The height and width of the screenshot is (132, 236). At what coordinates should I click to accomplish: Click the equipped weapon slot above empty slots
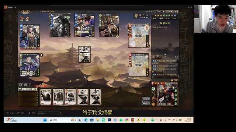(x=28, y=89)
